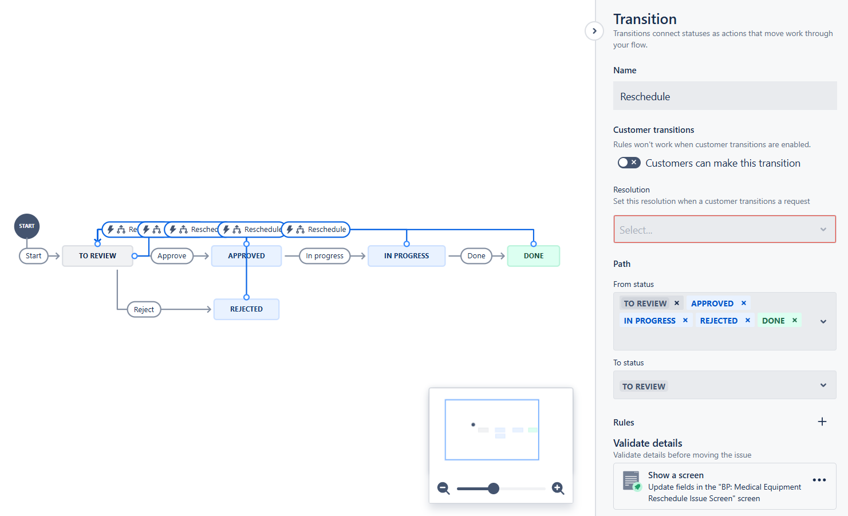Click the IN PROGRESS status node

[x=407, y=256]
